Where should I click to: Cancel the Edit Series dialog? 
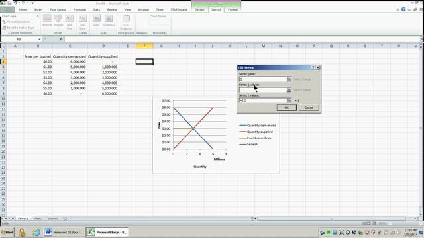click(309, 108)
